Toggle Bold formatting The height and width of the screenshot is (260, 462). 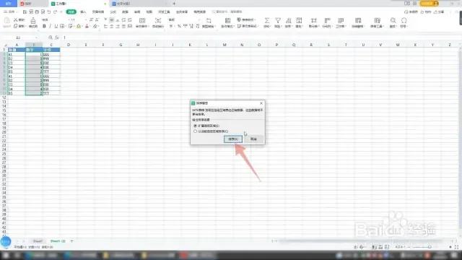(44, 26)
